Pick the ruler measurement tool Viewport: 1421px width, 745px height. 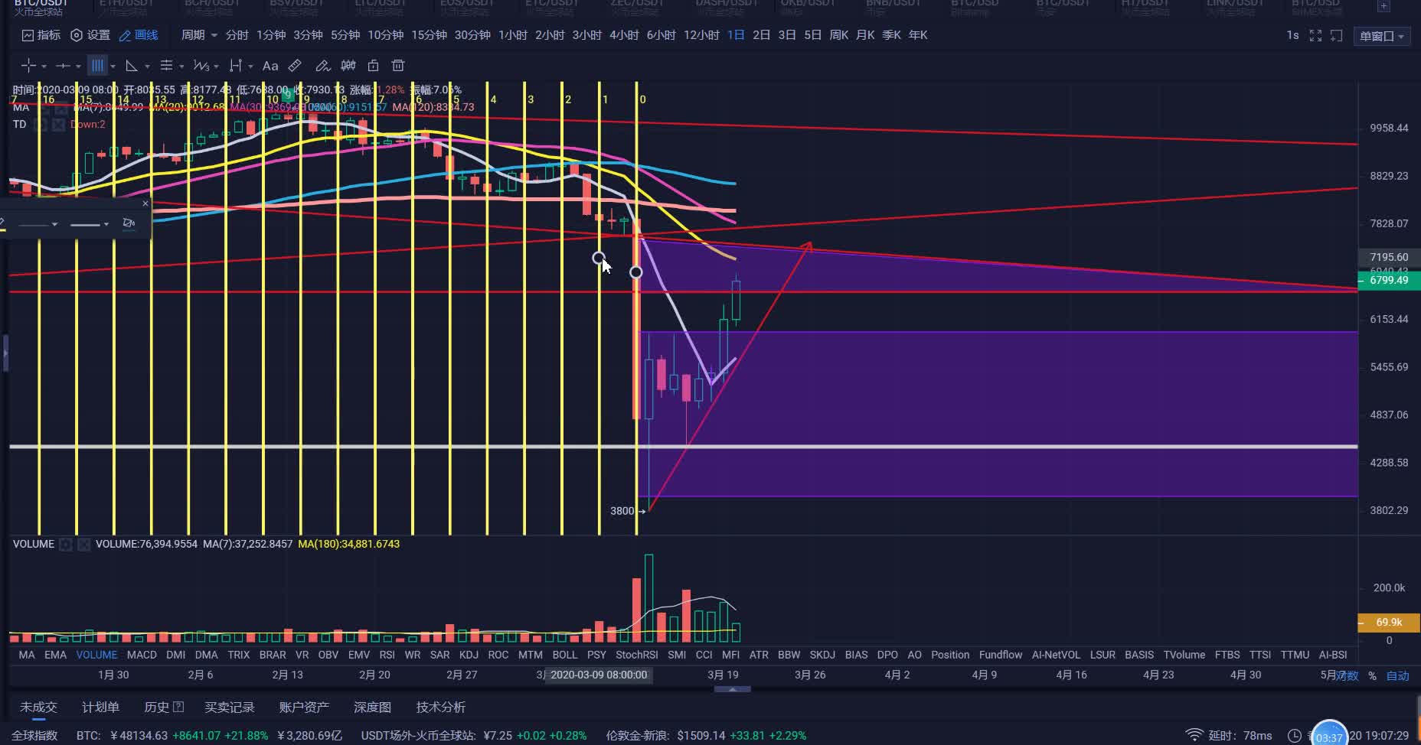click(x=295, y=66)
